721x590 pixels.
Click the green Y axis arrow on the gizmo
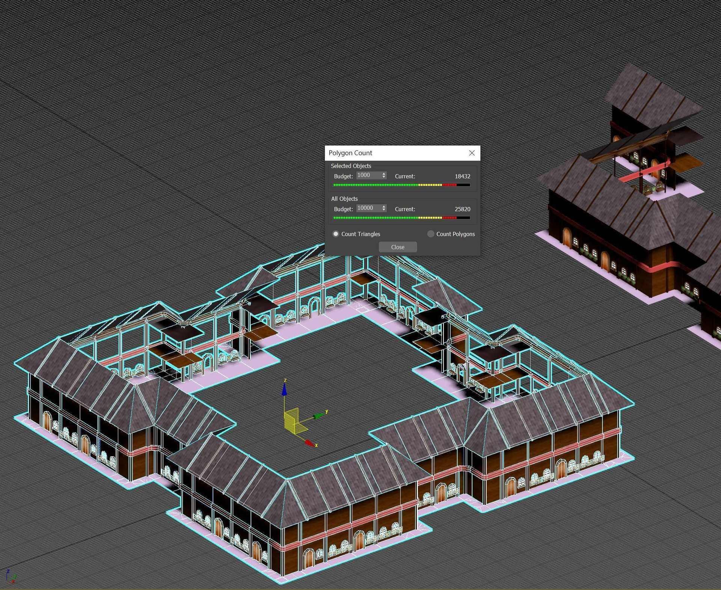click(x=318, y=415)
